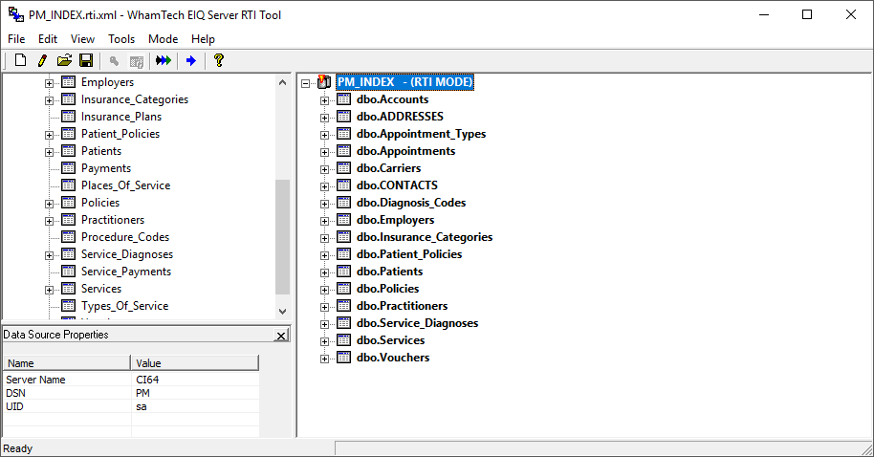Expand the dbo.ADDRESSES node
Viewport: 874px width, 457px height.
pyautogui.click(x=324, y=118)
